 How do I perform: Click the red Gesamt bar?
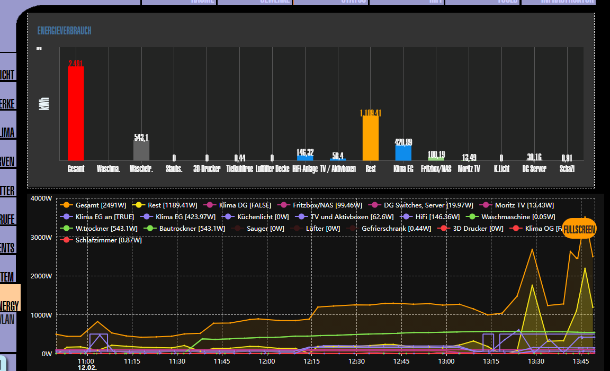click(76, 114)
